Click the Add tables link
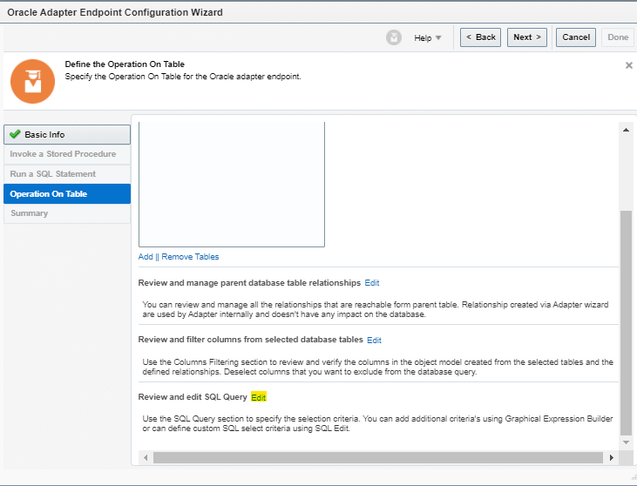The height and width of the screenshot is (486, 637). (x=146, y=257)
